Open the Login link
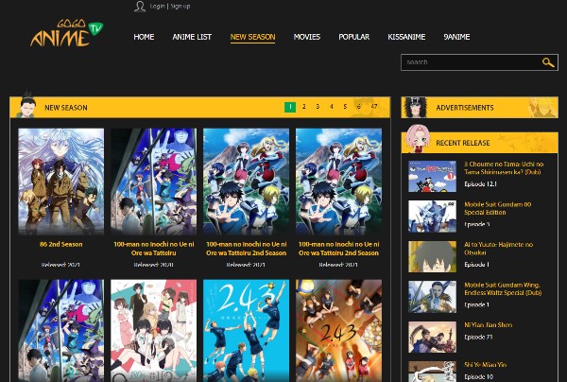 [157, 7]
